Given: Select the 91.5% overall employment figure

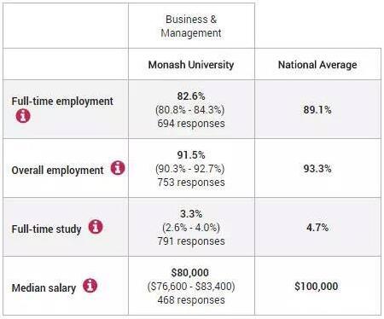Looking at the screenshot, I should pos(191,155).
